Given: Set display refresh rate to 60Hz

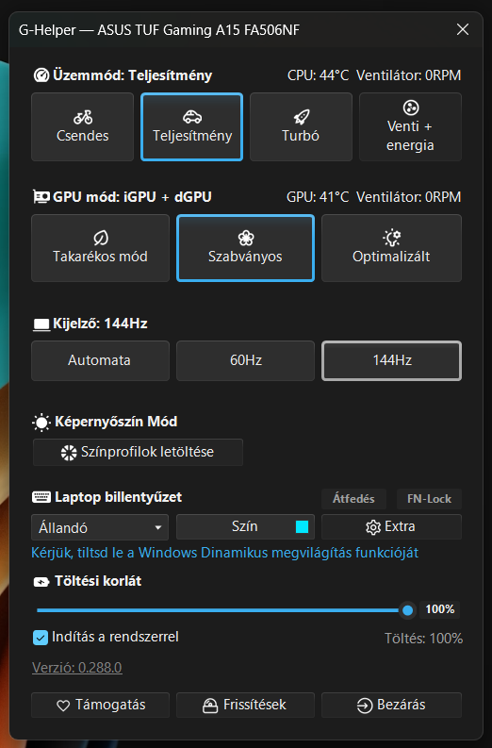Looking at the screenshot, I should (245, 360).
